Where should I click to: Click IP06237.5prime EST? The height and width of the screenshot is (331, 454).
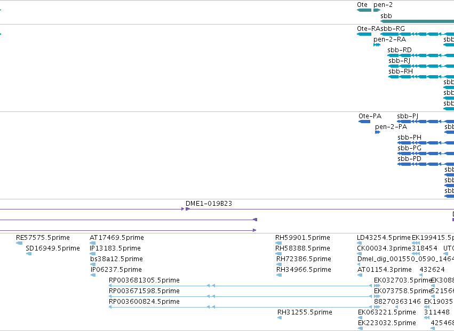coord(93,275)
